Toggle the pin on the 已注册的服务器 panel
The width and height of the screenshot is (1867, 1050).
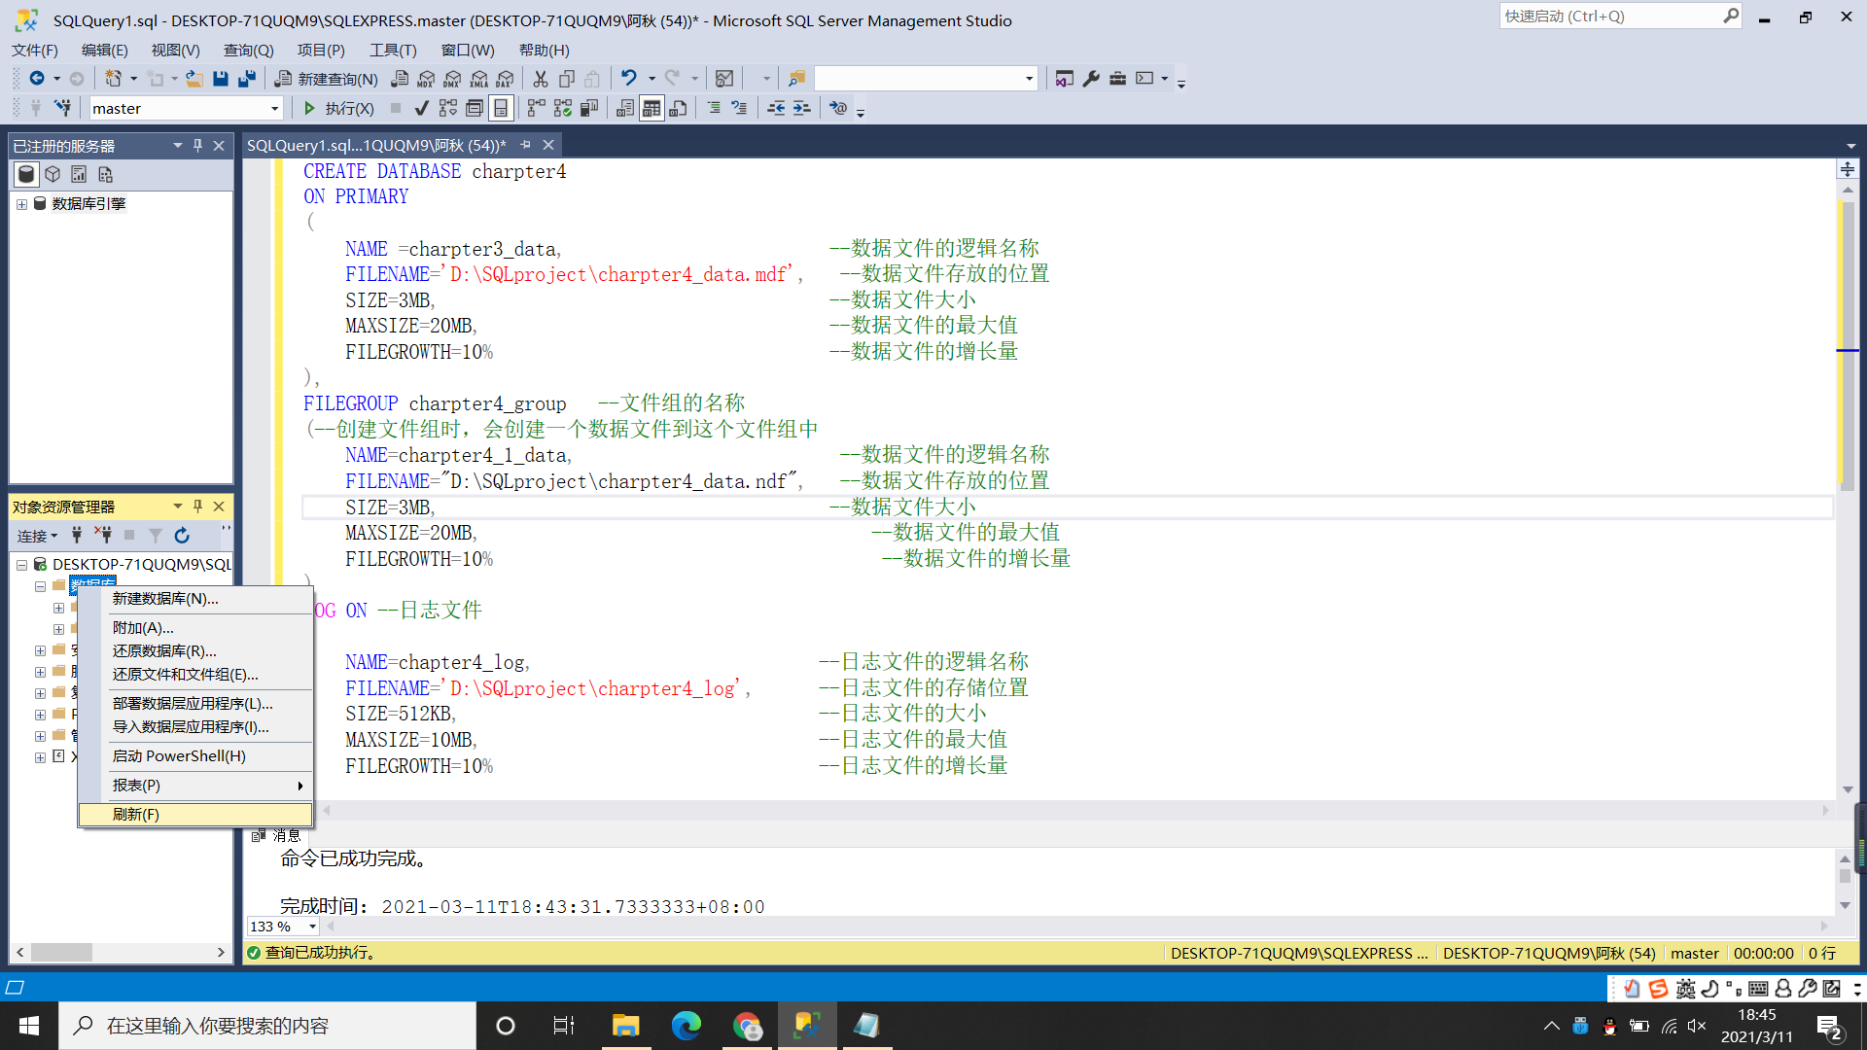coord(197,145)
